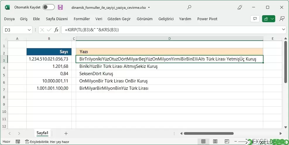Viewport: 289px width, 145px height.
Task: Switch to Sayfa Düzeni tab
Action: (x=57, y=19)
